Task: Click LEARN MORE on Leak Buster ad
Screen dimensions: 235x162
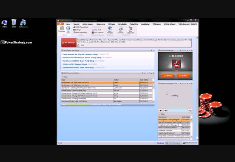Action: tap(167, 76)
